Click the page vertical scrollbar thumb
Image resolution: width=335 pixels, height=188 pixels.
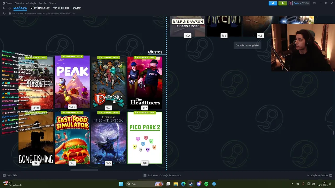point(334,133)
